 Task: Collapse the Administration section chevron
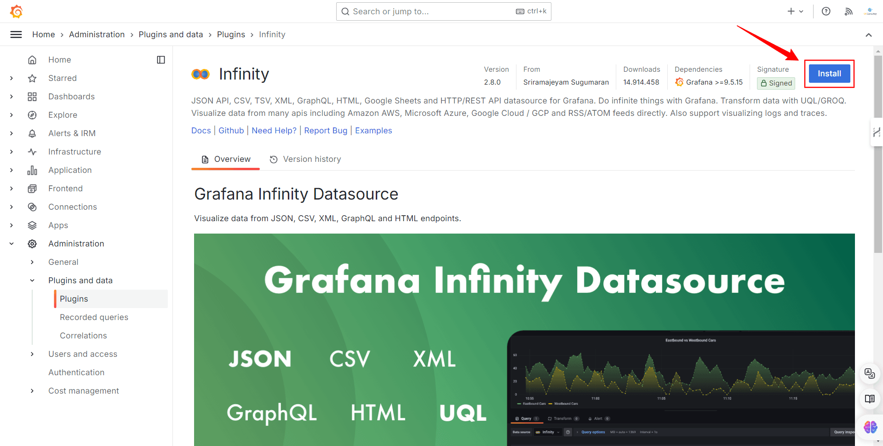(x=11, y=244)
